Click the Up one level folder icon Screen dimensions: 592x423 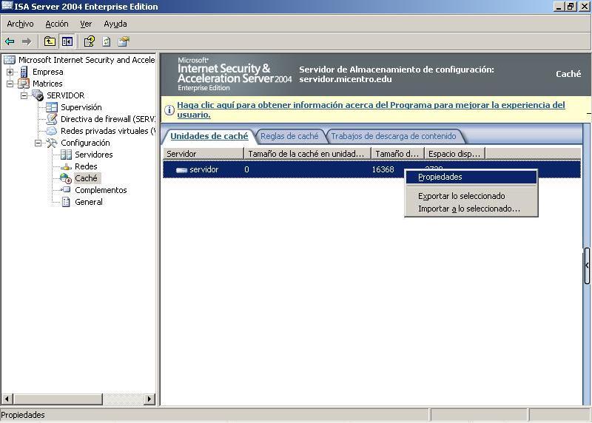pos(50,41)
